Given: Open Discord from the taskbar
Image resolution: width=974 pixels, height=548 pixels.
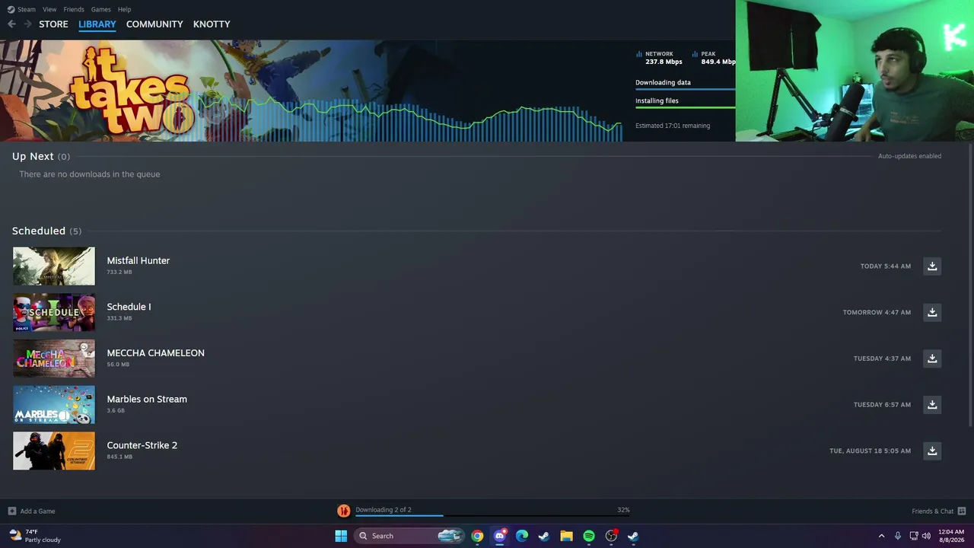Looking at the screenshot, I should coord(499,536).
